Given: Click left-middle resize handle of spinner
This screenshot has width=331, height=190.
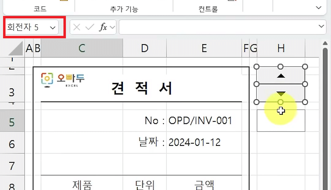Looking at the screenshot, I should 256,84.
